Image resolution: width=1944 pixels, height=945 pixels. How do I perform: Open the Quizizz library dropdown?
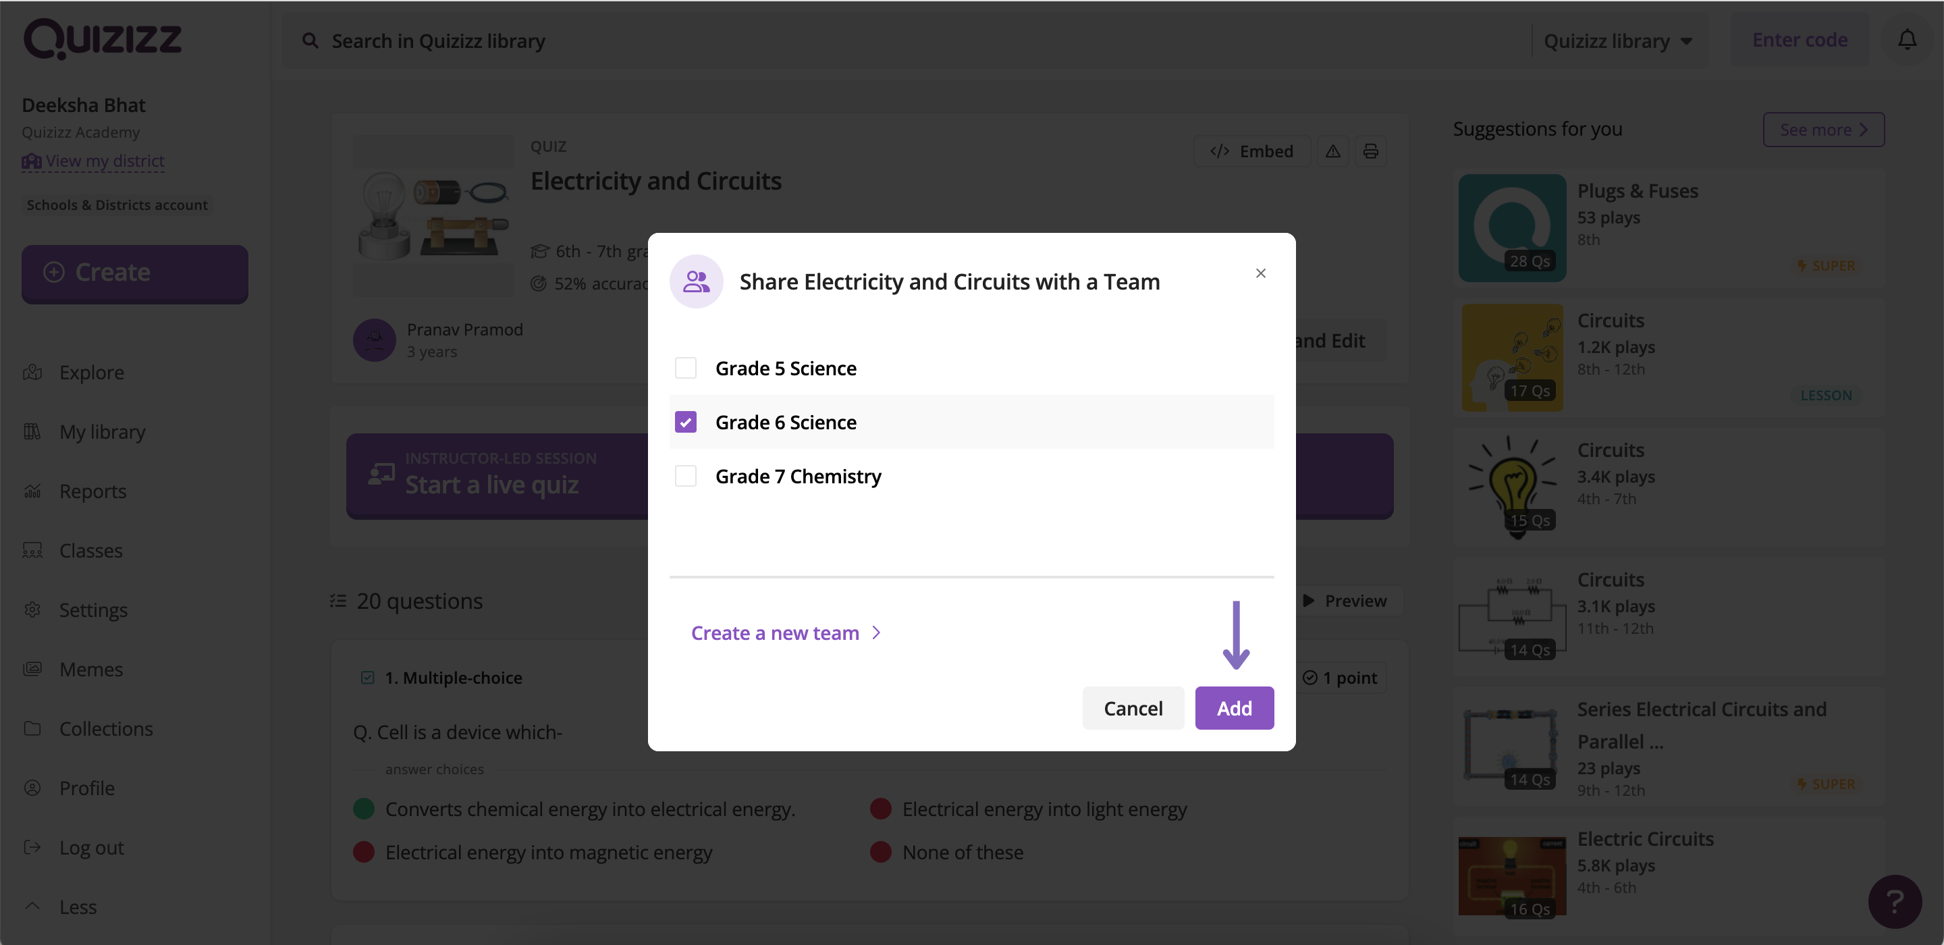click(x=1619, y=40)
